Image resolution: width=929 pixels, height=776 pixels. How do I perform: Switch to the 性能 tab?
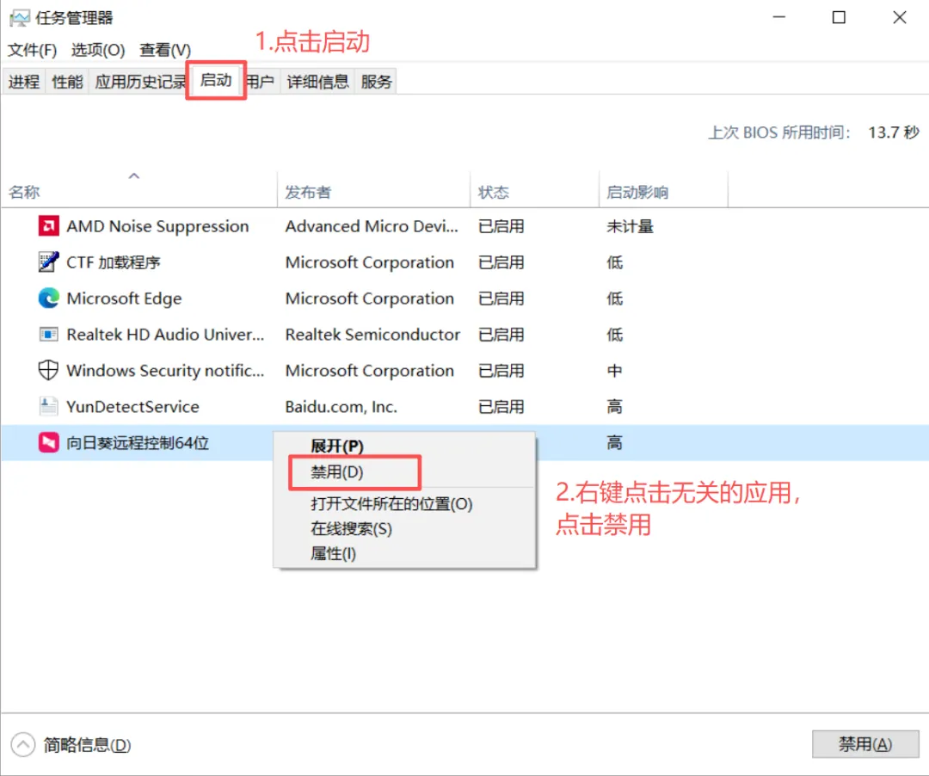68,82
